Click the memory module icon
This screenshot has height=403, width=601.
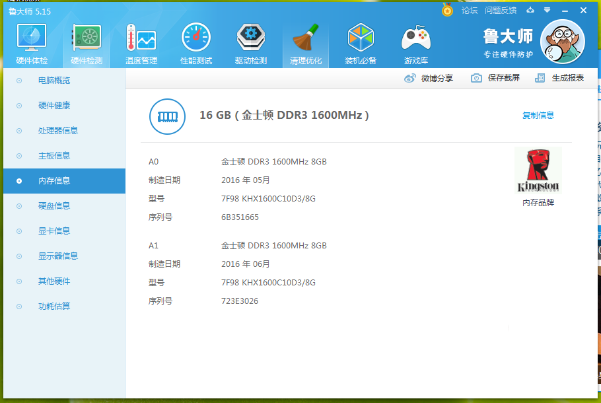[x=167, y=116]
